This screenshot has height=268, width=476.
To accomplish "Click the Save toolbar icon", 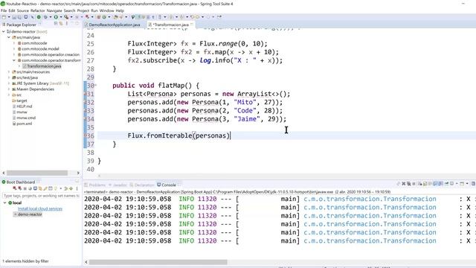I will point(14,17).
